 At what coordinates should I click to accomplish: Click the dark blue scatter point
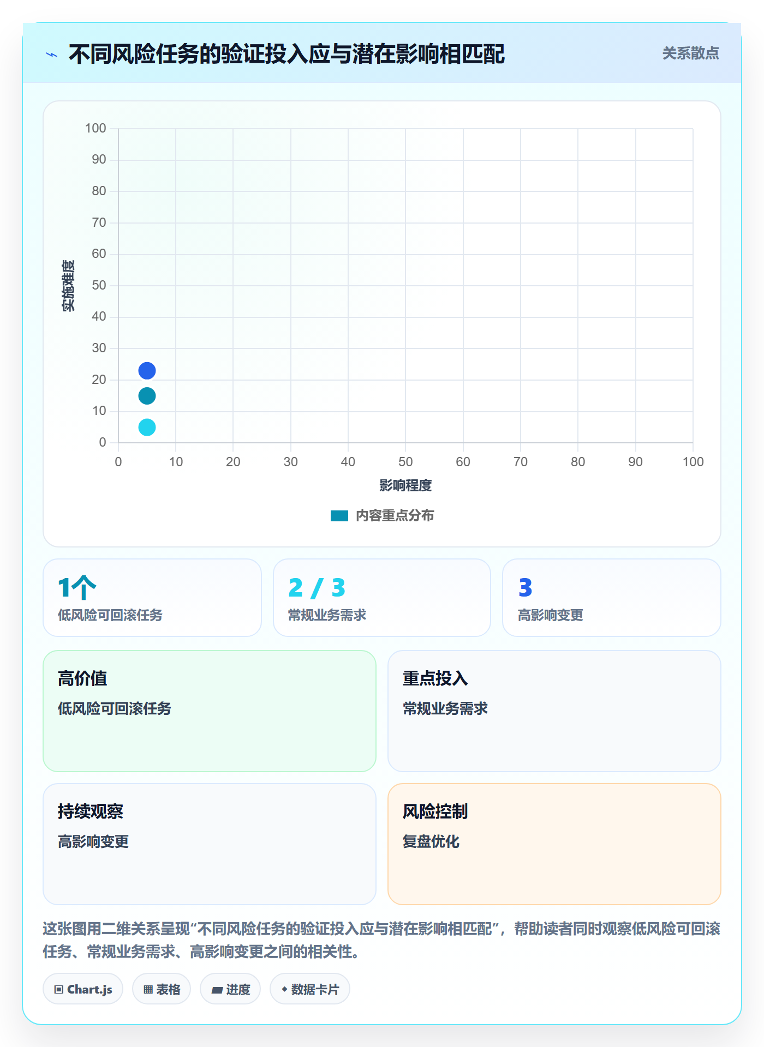pos(147,371)
